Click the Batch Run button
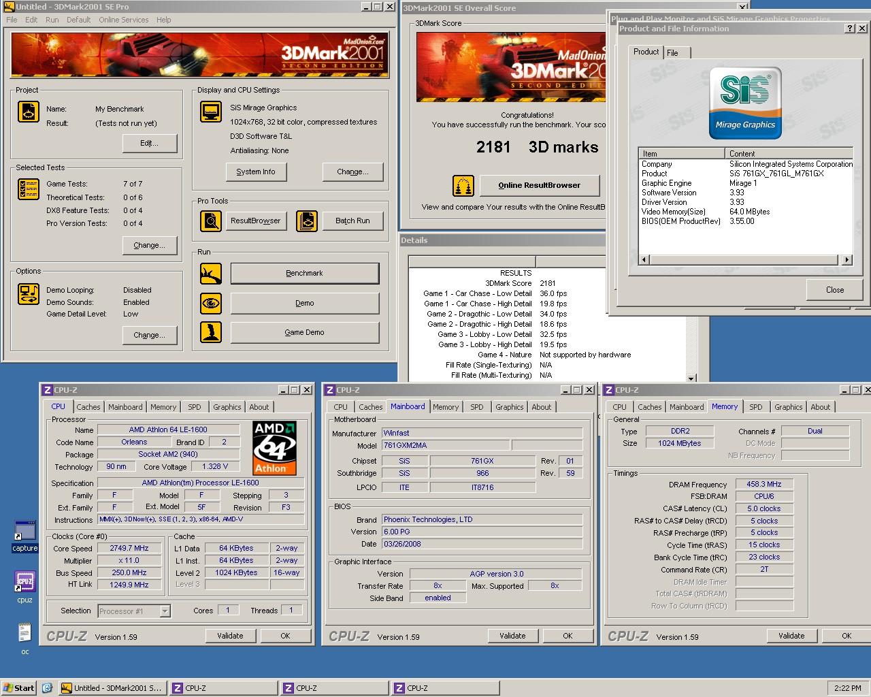Image resolution: width=871 pixels, height=697 pixels. 352,221
